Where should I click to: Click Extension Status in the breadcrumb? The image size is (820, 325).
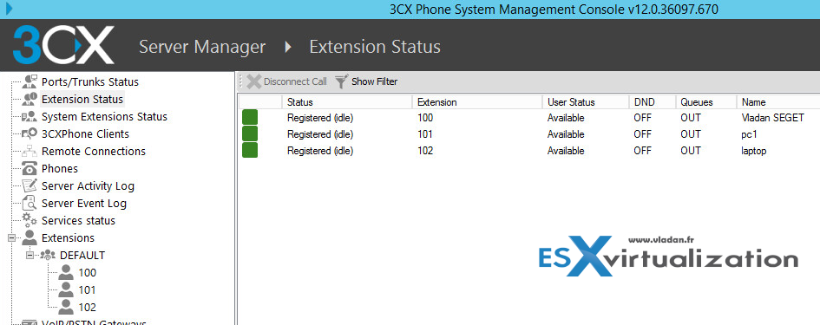pyautogui.click(x=375, y=47)
